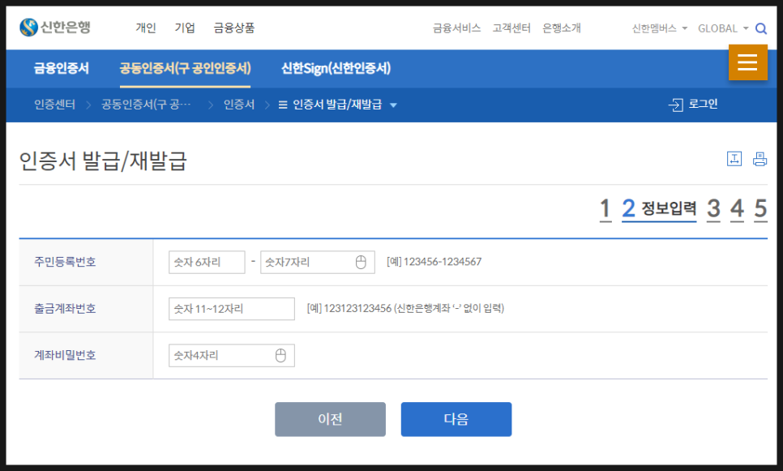
Task: Go to step 5 in progress indicator
Action: pos(759,209)
